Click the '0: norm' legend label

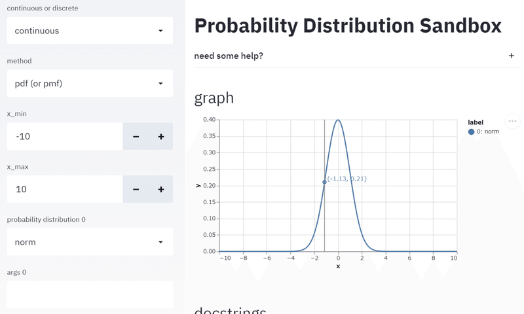click(488, 131)
